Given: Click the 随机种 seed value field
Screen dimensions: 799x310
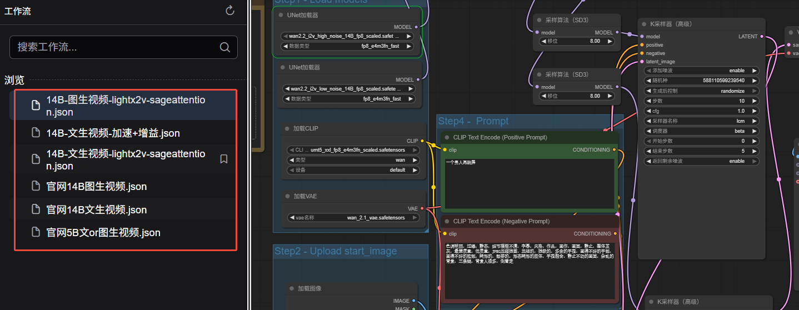Looking at the screenshot, I should pyautogui.click(x=701, y=81).
